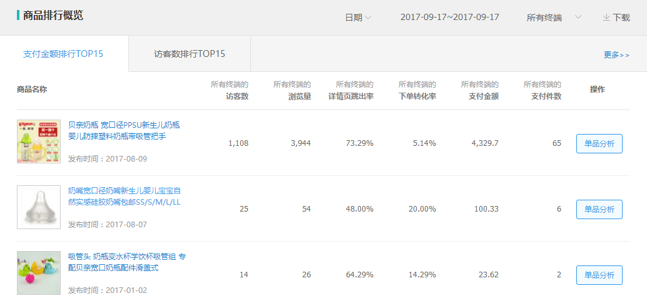The height and width of the screenshot is (298, 647).
Task: Open the 奶嘴宽口径奶嘴新生儿 product link
Action: pyautogui.click(x=124, y=197)
